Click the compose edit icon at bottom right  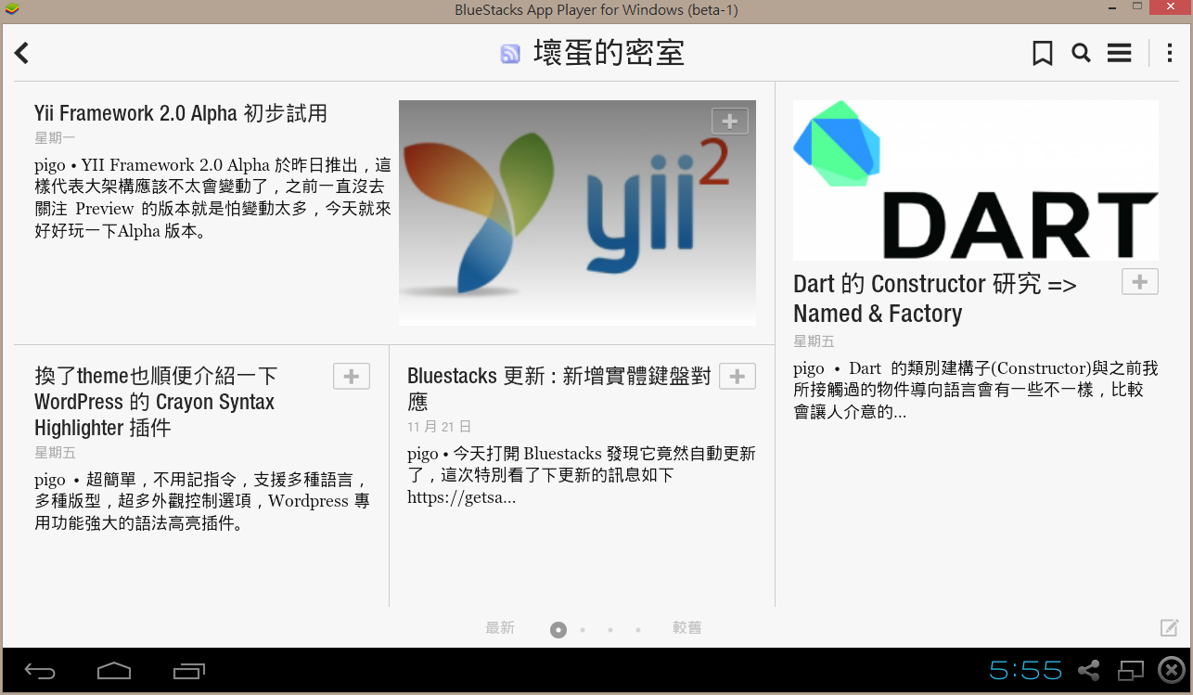click(1170, 628)
